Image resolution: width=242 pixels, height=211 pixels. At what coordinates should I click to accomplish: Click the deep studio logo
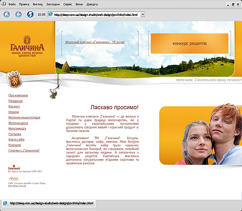(14, 179)
